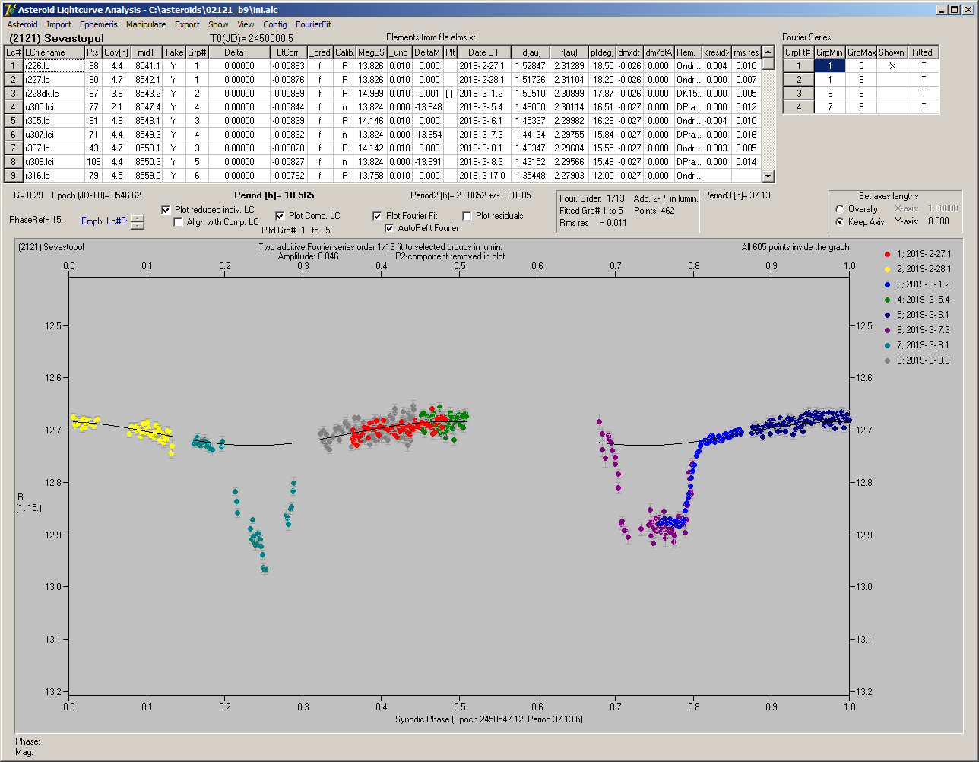
Task: Select the Overally axes radio button
Action: [x=839, y=209]
